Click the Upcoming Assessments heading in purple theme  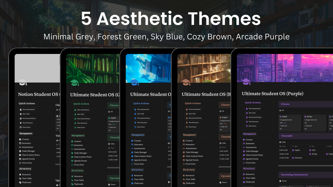pos(294,175)
